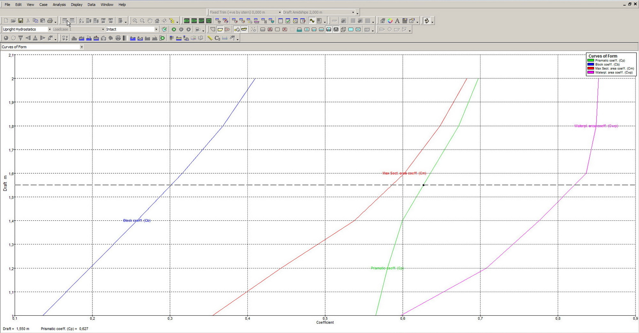Open the Window menu

(107, 4)
